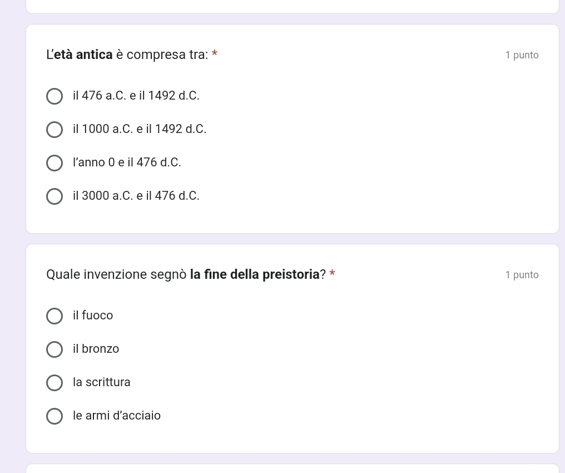The image size is (565, 473).
Task: Mark radio button for 'il 3000 a.C. e il 476 d.C.'
Action: click(x=54, y=196)
